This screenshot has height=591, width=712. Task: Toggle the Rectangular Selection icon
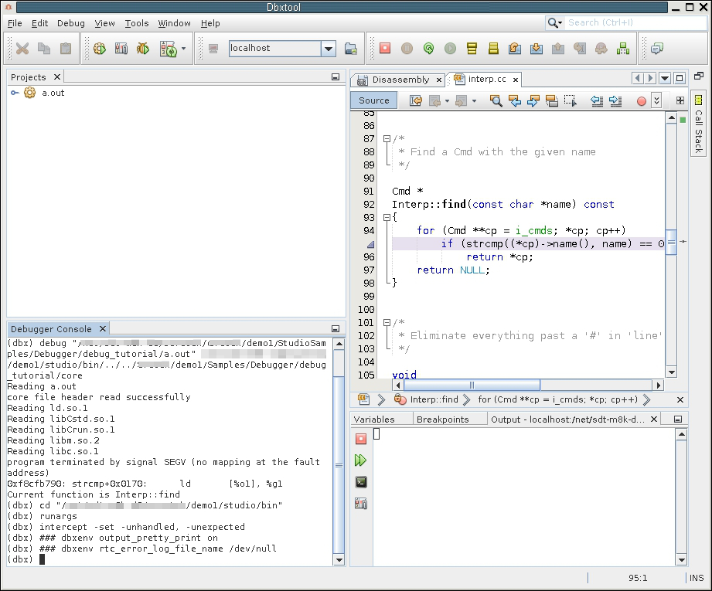coord(571,100)
